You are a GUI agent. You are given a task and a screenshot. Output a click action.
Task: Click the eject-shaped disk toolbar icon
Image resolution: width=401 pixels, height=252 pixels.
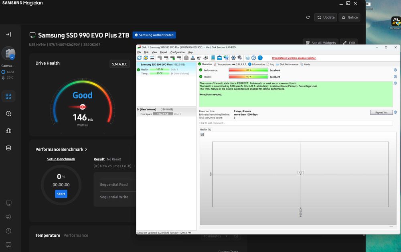pyautogui.click(x=192, y=58)
